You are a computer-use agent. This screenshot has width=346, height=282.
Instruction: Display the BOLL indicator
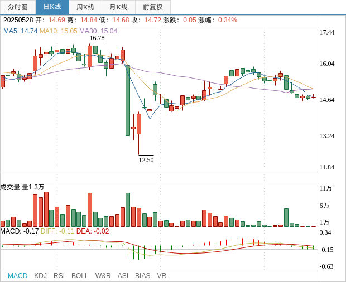[80, 276]
